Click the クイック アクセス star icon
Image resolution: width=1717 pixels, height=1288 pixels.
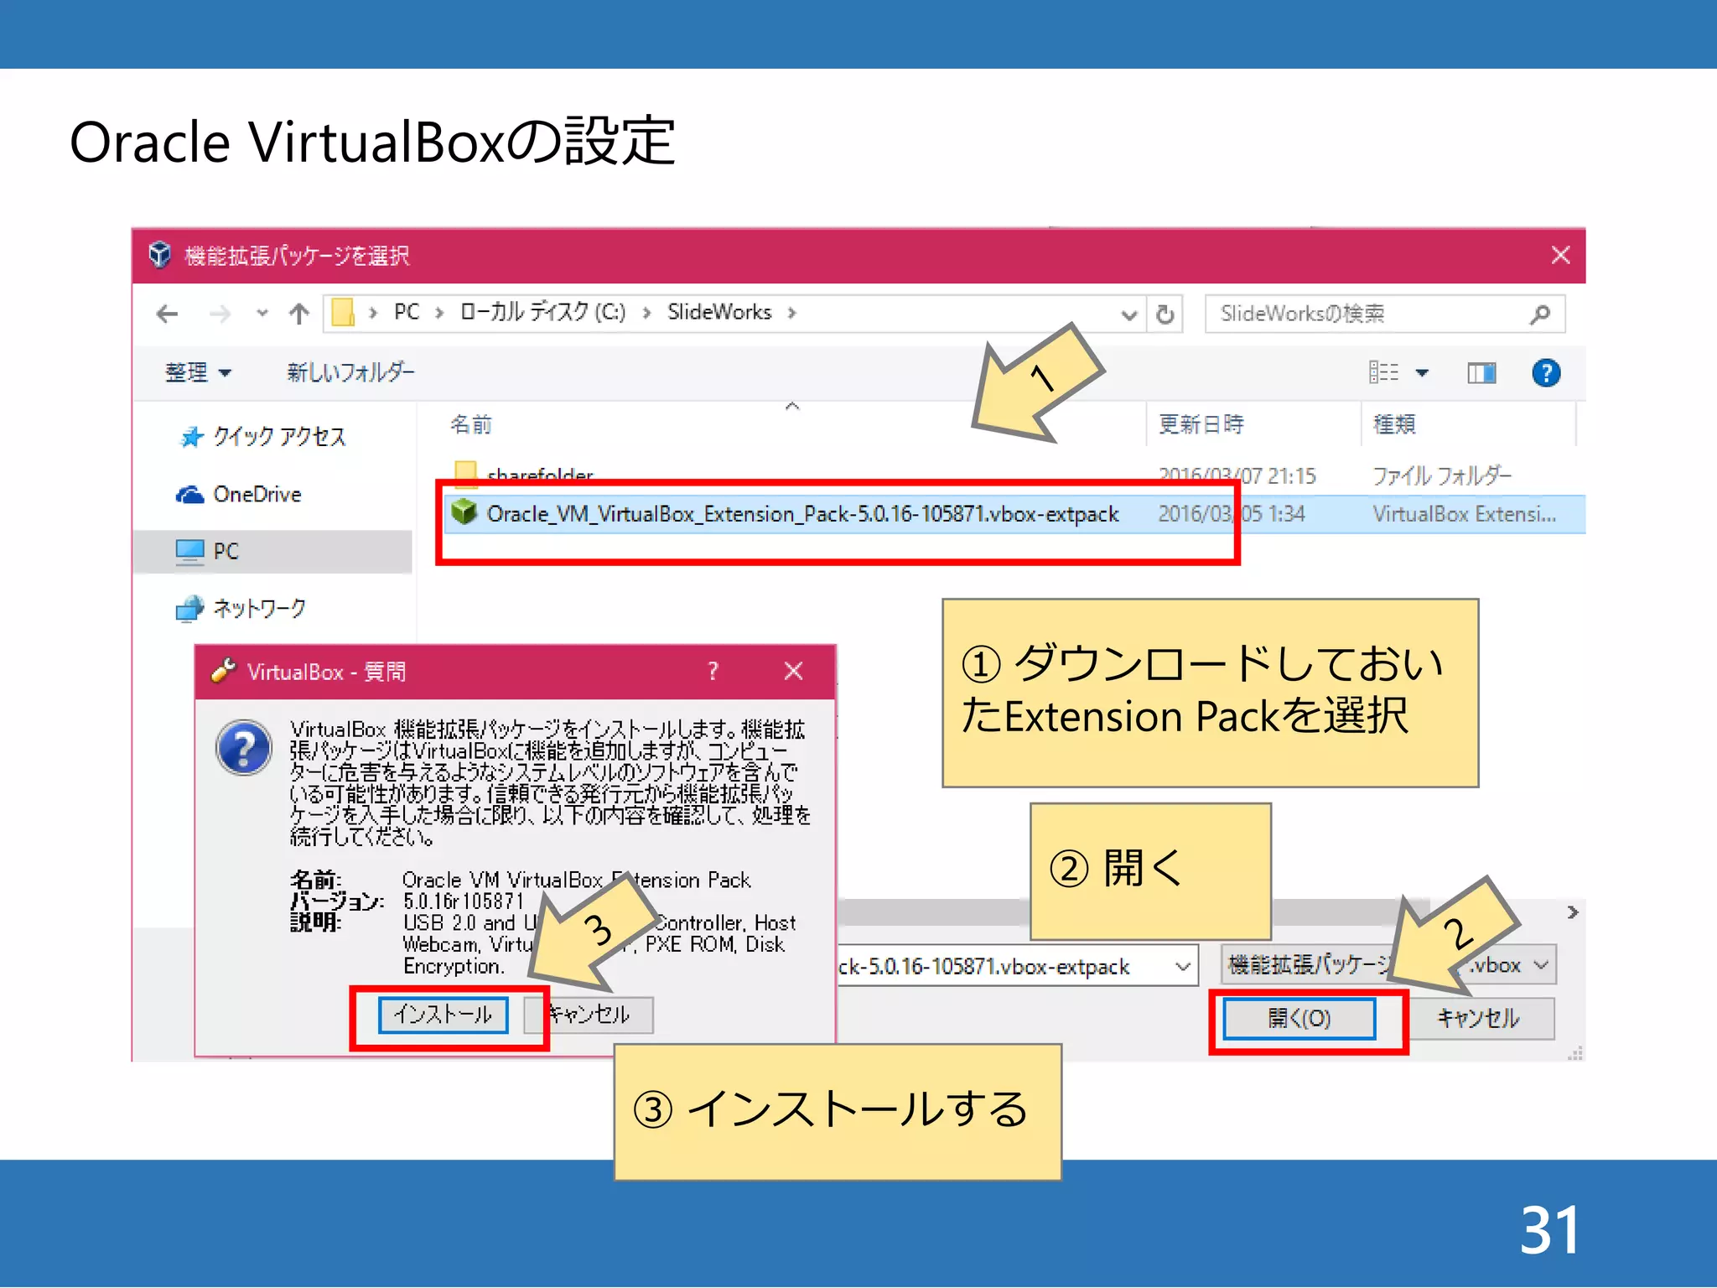point(191,437)
